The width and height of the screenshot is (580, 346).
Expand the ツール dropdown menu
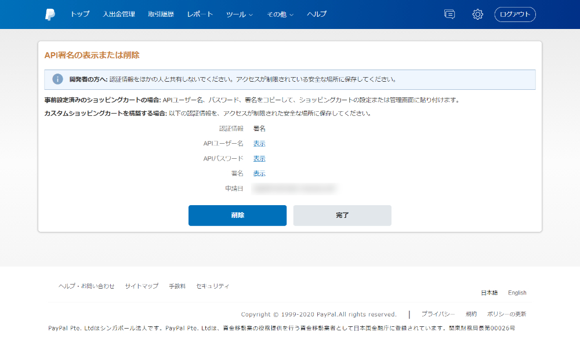[240, 14]
